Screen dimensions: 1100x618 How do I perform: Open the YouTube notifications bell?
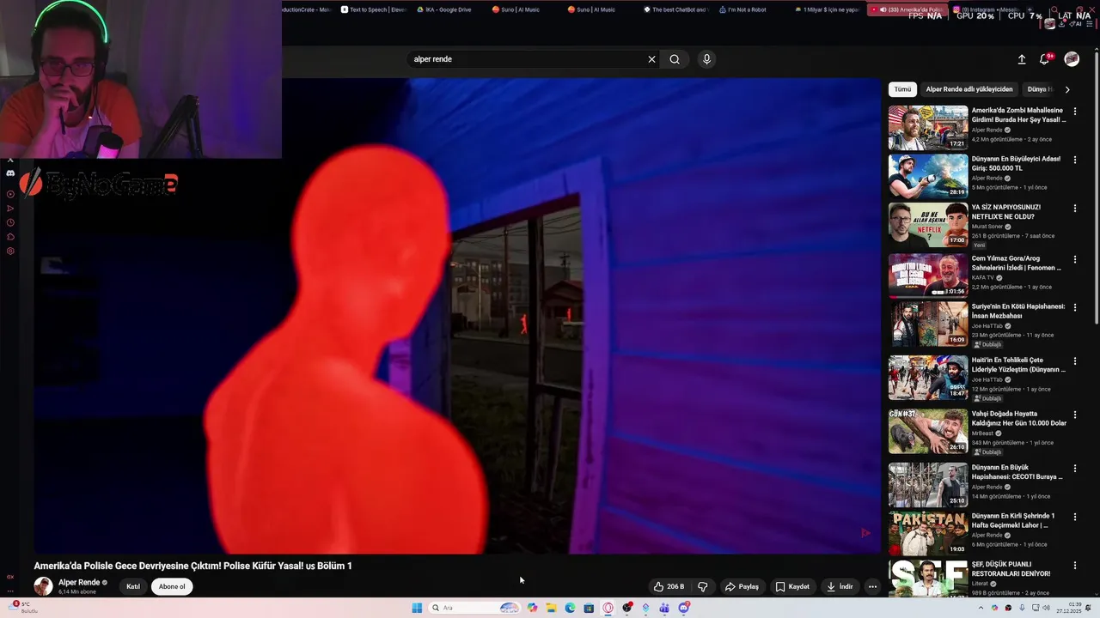[1045, 59]
